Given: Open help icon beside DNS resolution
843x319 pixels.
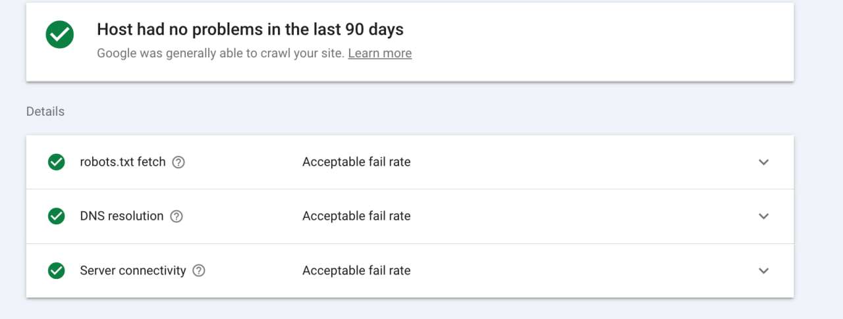Looking at the screenshot, I should (177, 216).
